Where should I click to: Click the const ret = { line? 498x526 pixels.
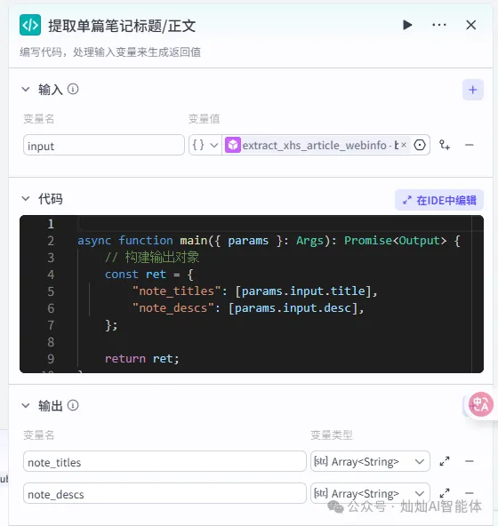(149, 275)
